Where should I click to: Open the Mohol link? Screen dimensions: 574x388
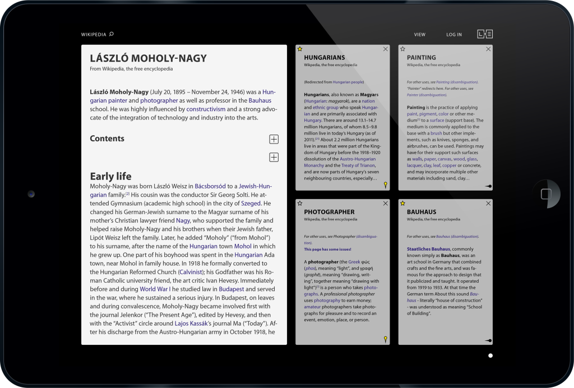click(x=243, y=246)
